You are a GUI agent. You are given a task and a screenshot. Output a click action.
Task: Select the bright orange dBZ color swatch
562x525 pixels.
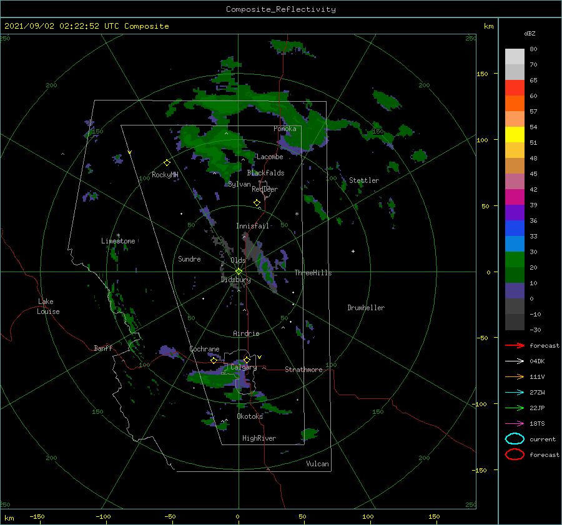pos(515,104)
